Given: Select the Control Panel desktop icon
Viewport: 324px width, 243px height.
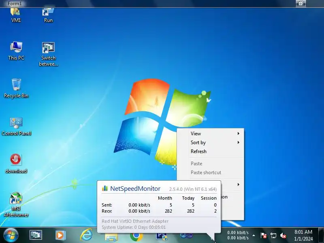Looking at the screenshot, I should 16,126.
